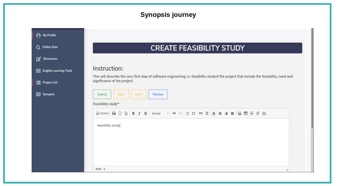This screenshot has height=186, width=337.
Task: Click the Discussion pencil icon
Action: tap(38, 59)
